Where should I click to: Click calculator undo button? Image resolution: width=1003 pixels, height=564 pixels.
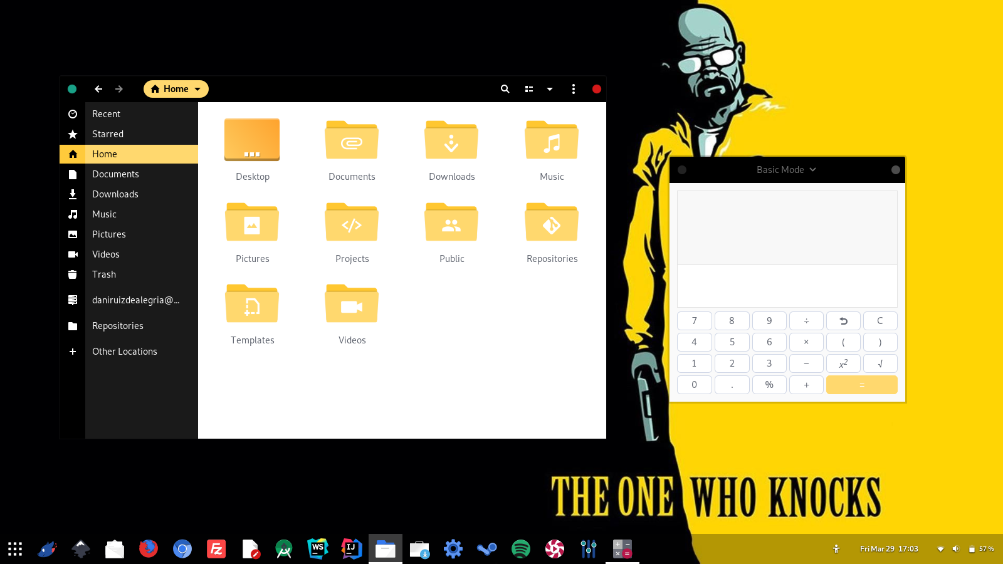coord(843,321)
